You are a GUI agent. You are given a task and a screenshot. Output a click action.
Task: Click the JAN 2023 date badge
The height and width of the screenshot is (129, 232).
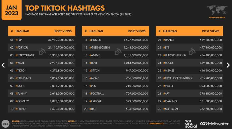pyautogui.click(x=12, y=10)
